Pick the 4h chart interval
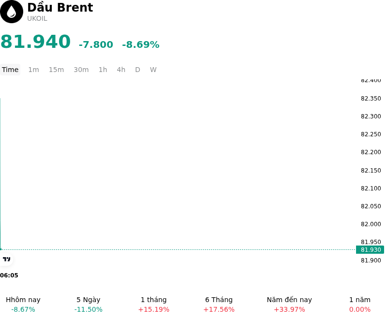The height and width of the screenshot is (319, 387). click(121, 70)
